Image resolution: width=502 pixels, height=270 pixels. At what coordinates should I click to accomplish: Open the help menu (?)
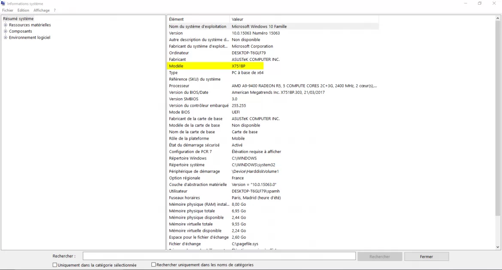[54, 10]
